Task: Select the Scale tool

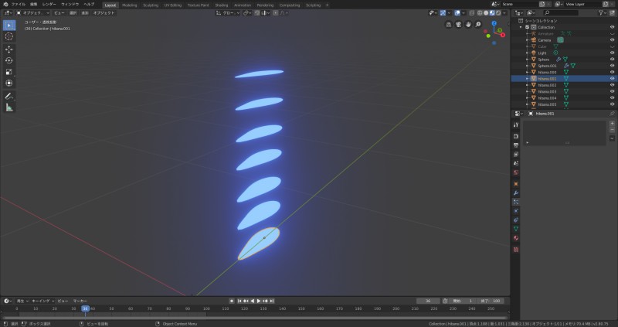Action: [x=9, y=72]
